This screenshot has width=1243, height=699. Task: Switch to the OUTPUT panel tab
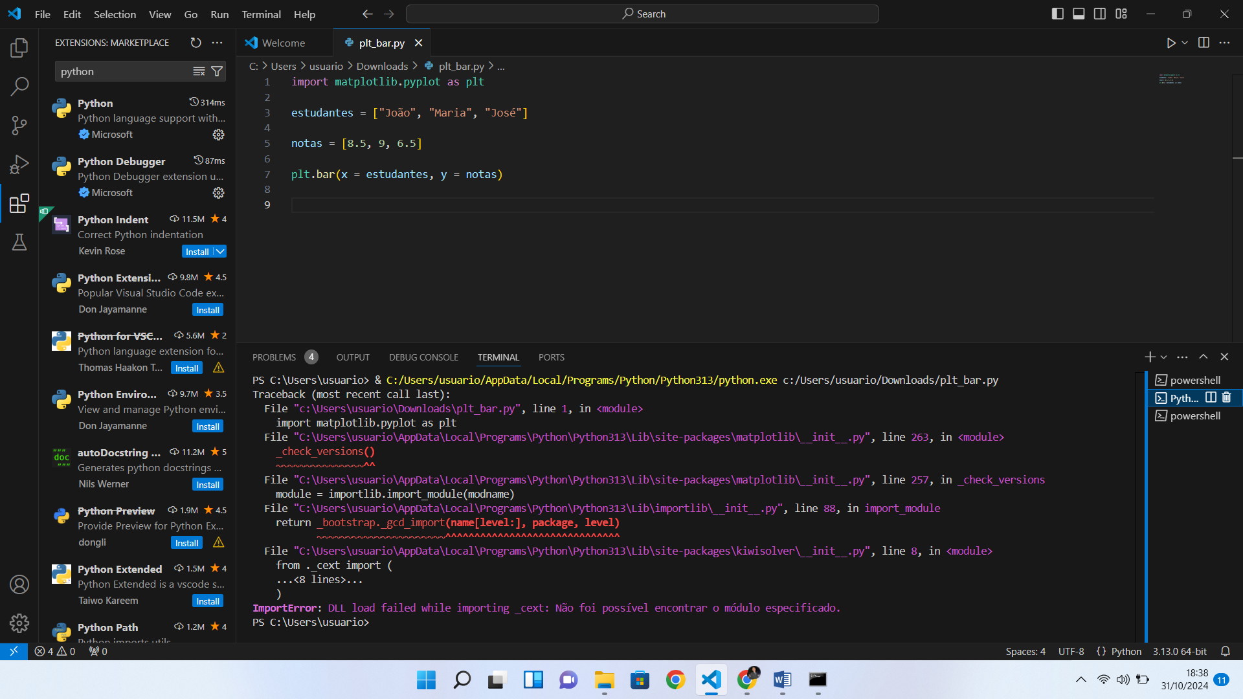coord(353,357)
